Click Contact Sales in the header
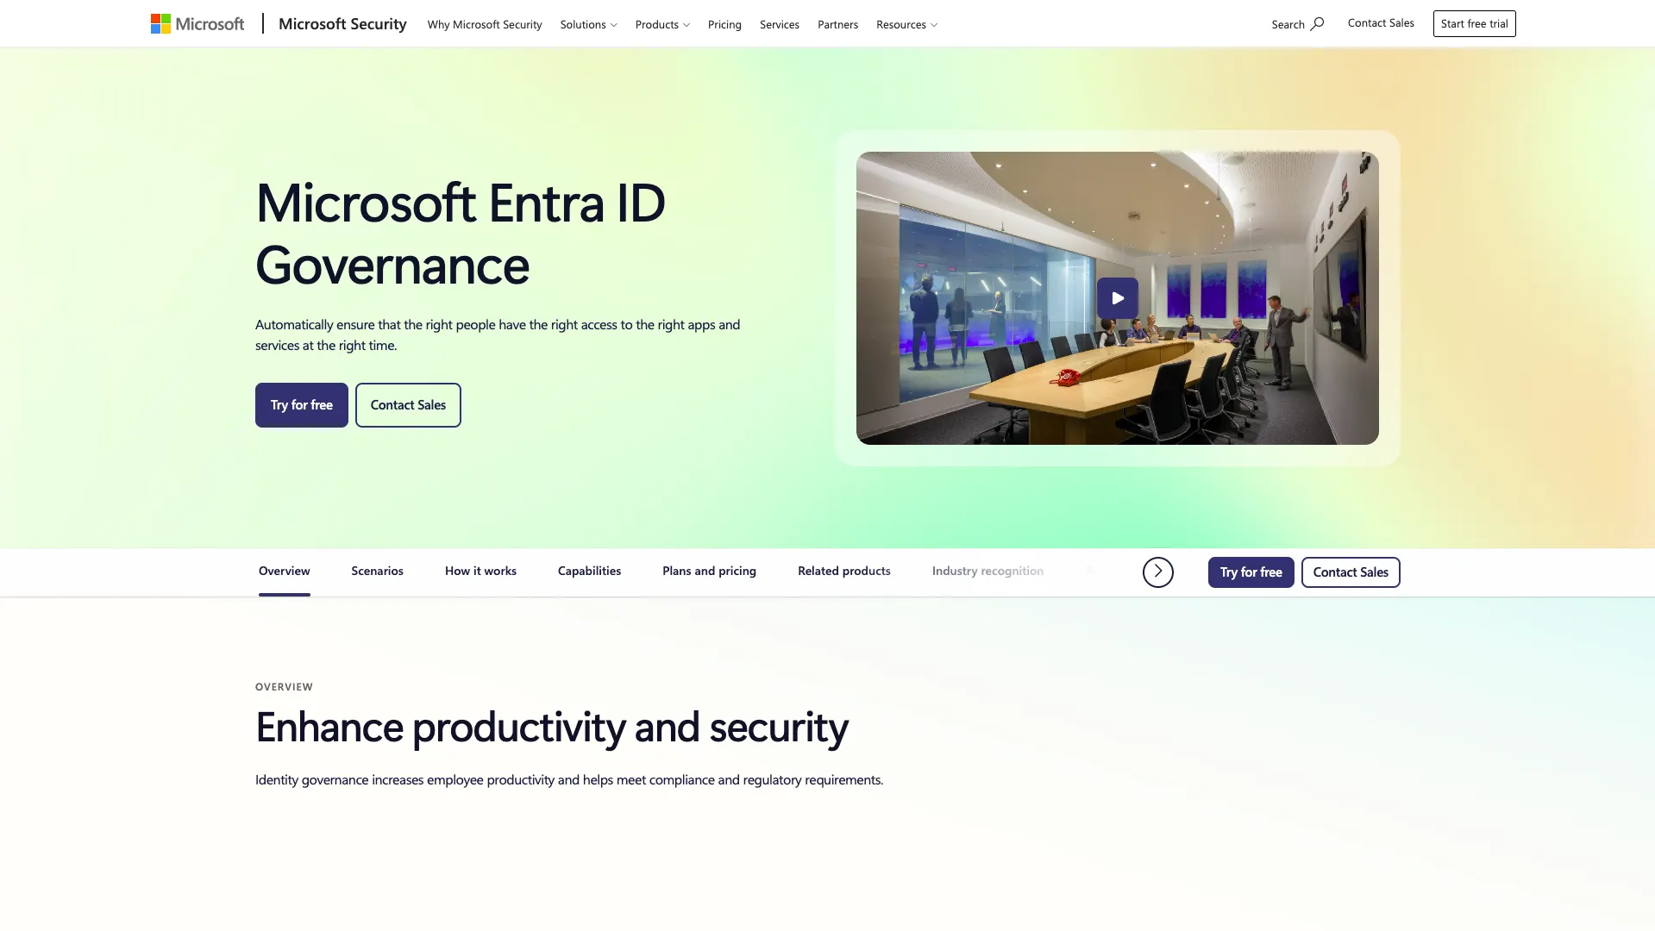The image size is (1655, 931). (1381, 23)
